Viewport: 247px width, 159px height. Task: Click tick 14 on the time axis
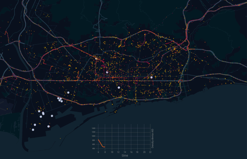coord(125,152)
